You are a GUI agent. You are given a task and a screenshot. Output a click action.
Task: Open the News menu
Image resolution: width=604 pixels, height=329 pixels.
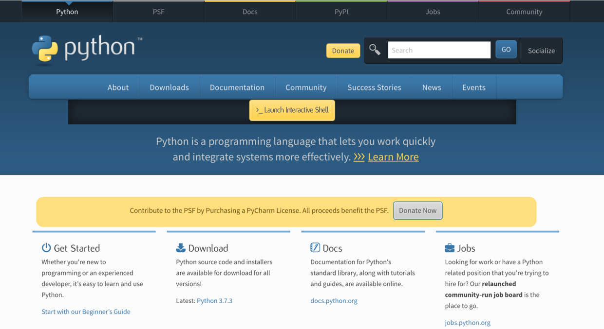(432, 87)
